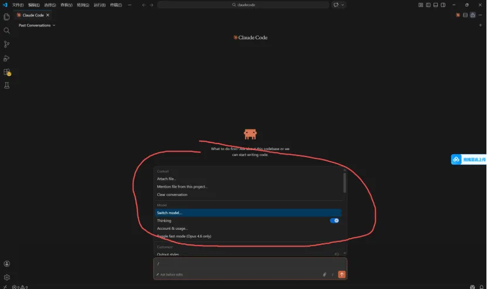Open the Testing flask view
The height and width of the screenshot is (289, 487).
(x=6, y=86)
